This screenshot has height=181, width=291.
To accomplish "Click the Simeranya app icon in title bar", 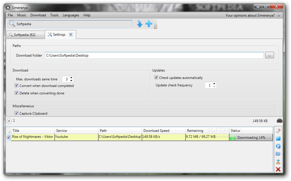I will tap(8, 8).
